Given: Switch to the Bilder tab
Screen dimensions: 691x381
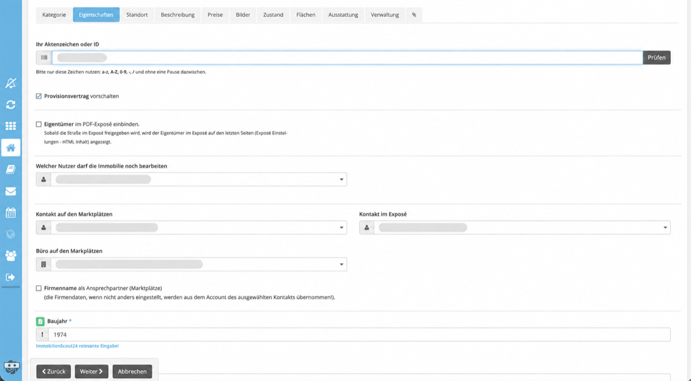Looking at the screenshot, I should click(x=243, y=15).
